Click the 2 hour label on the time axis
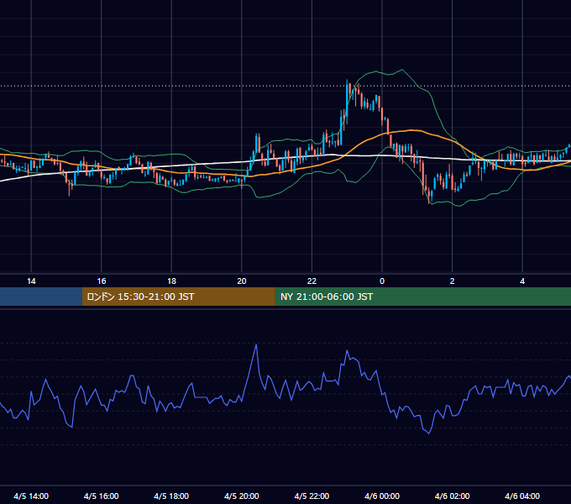The image size is (571, 504). click(x=453, y=281)
